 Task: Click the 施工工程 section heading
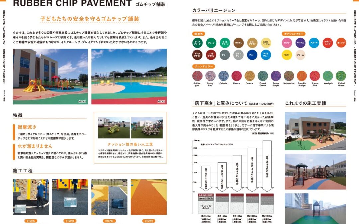click(23, 171)
